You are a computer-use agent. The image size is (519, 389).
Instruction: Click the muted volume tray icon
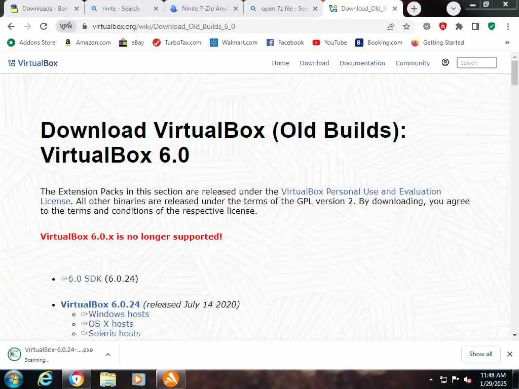point(468,379)
